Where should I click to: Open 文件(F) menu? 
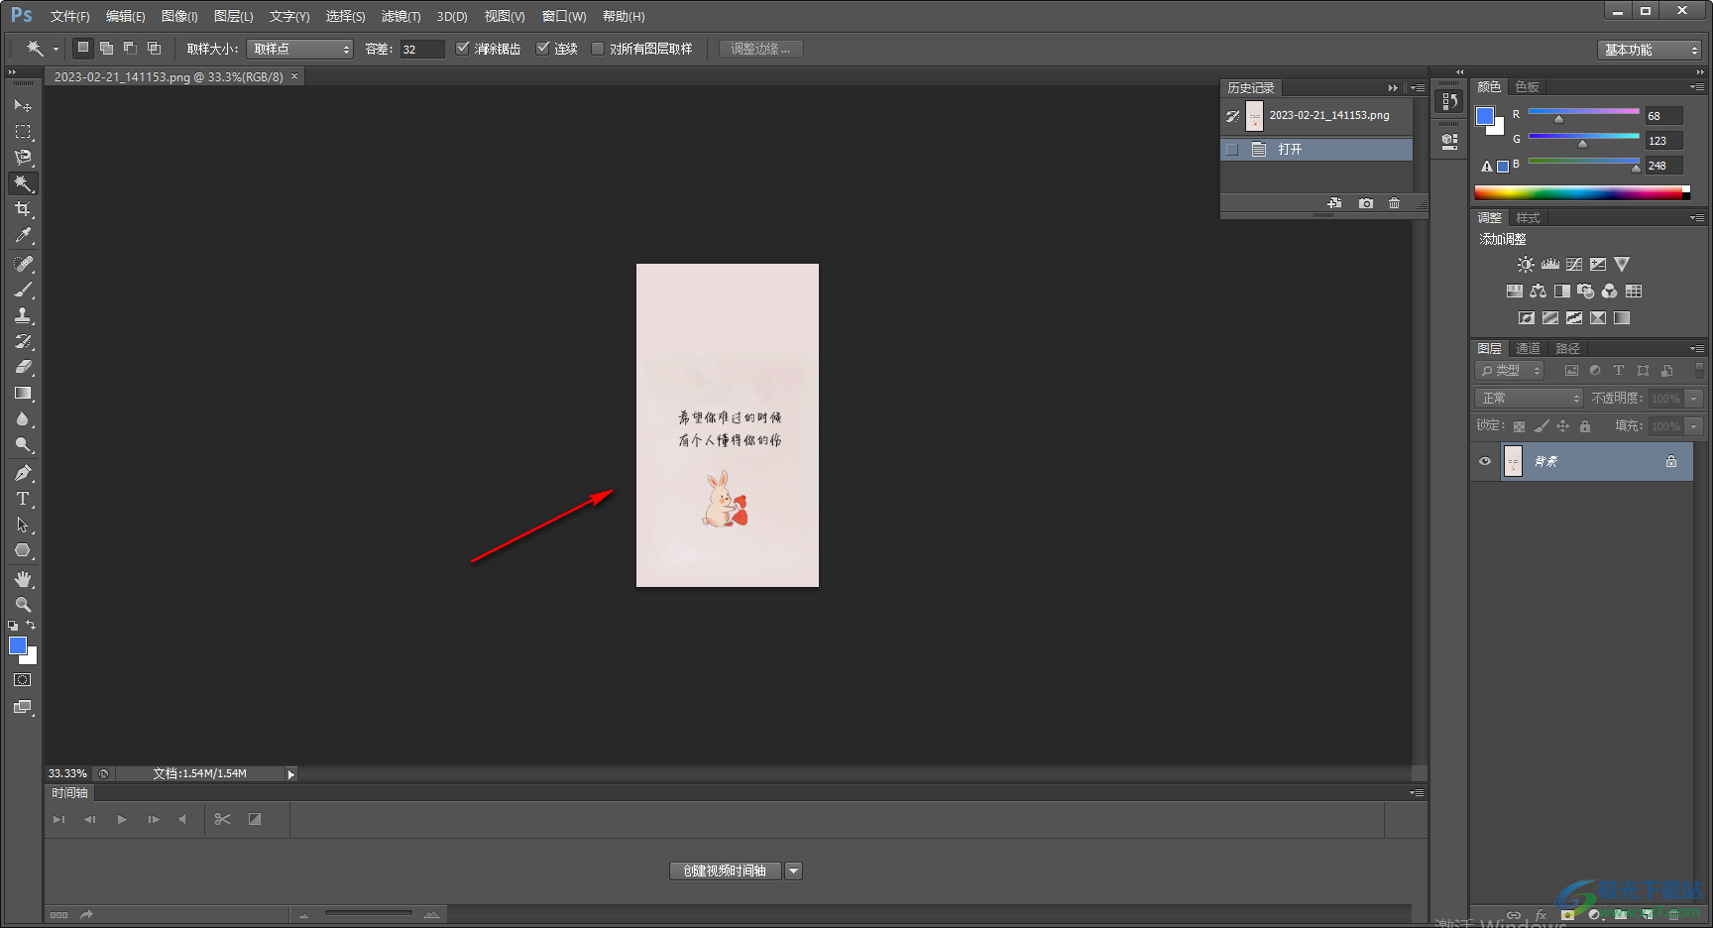pyautogui.click(x=69, y=16)
